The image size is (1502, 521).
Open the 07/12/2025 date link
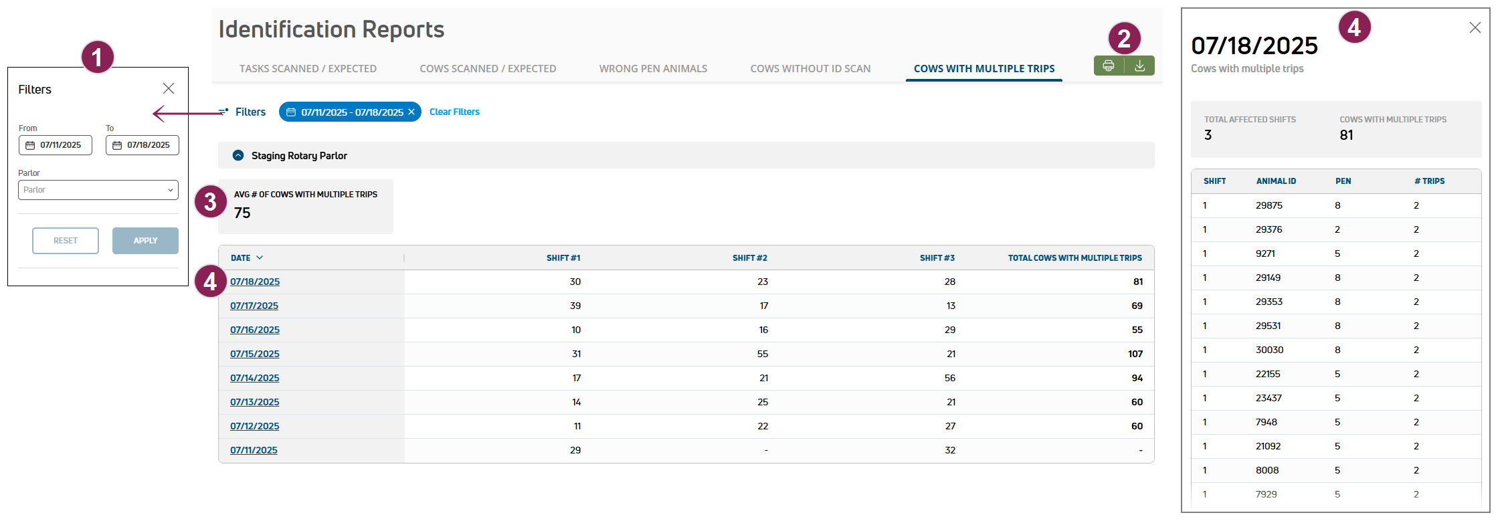(255, 426)
